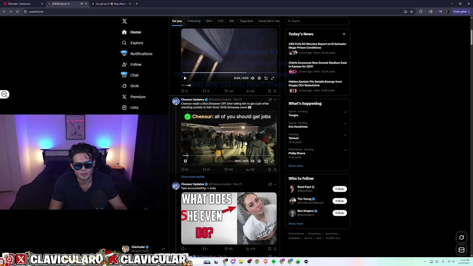The image size is (473, 266).
Task: Share the Cheesur jobs video post
Action: (275, 170)
